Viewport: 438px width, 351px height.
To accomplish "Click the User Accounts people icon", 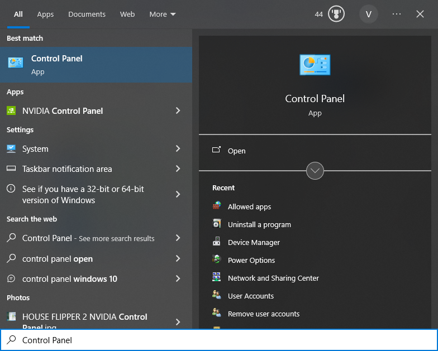I will click(217, 295).
